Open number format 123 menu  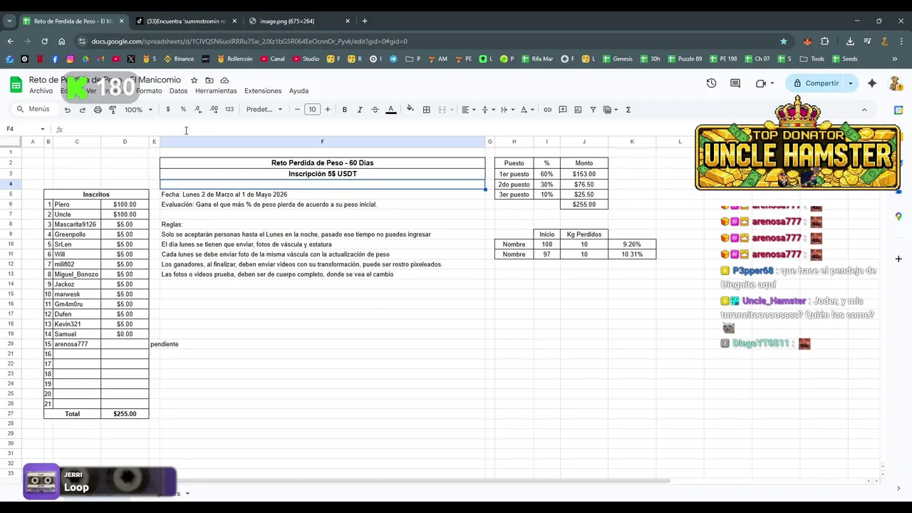coord(229,110)
